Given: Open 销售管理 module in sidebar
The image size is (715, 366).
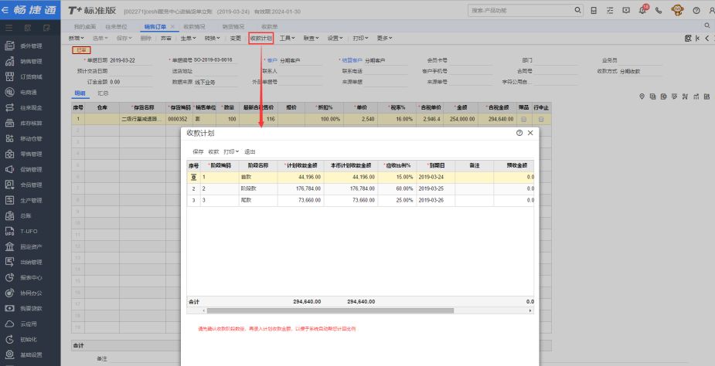Looking at the screenshot, I should 31,61.
